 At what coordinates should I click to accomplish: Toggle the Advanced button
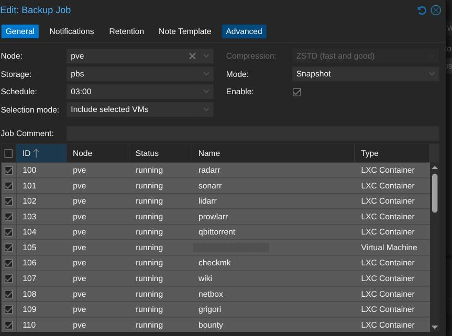(x=244, y=31)
